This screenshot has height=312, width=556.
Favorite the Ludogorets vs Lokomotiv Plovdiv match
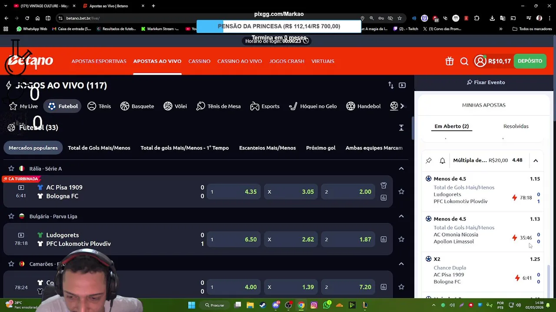pos(401,239)
